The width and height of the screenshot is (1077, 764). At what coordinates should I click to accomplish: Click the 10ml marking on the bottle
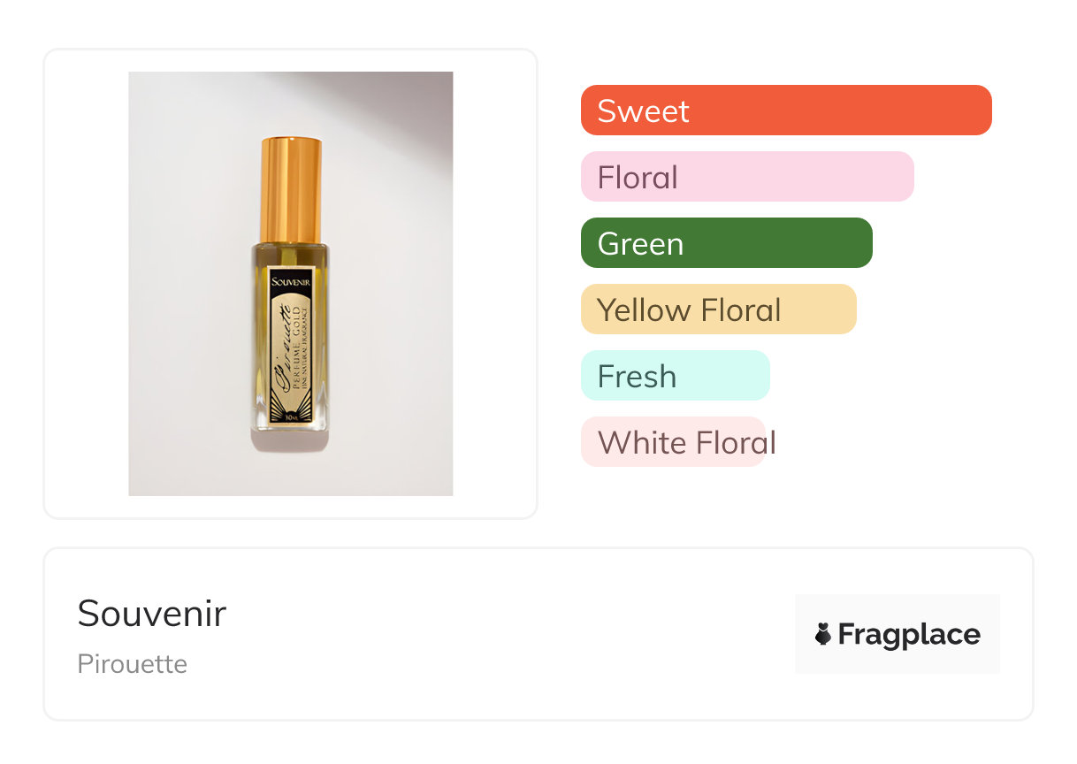290,415
